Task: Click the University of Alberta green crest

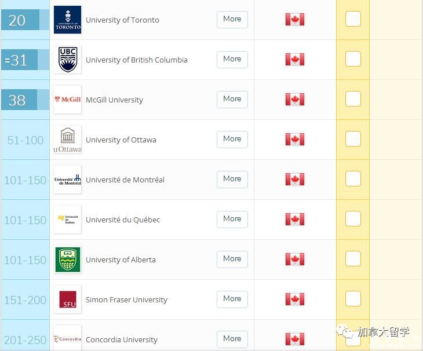Action: [67, 259]
